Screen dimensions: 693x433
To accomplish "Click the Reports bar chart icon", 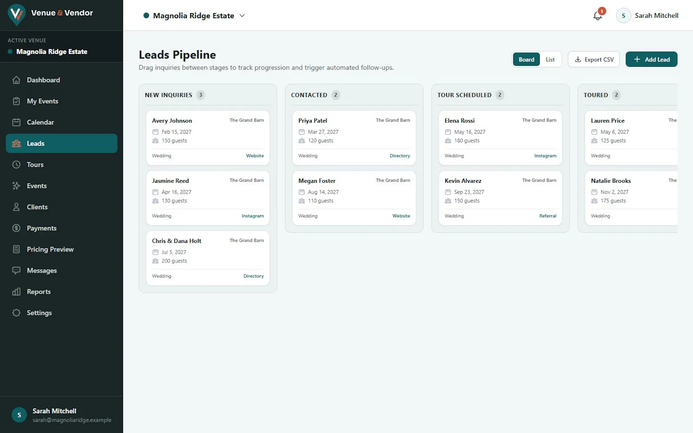I will 16,292.
